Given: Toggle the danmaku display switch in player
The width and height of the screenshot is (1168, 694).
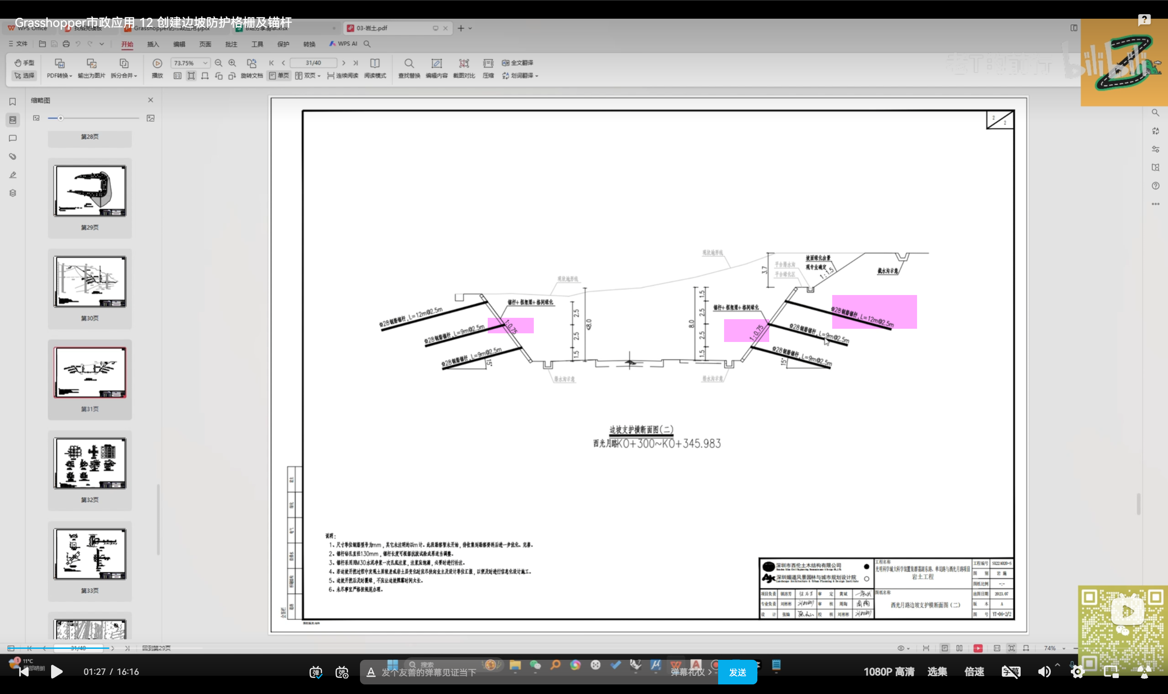Looking at the screenshot, I should click(x=316, y=672).
